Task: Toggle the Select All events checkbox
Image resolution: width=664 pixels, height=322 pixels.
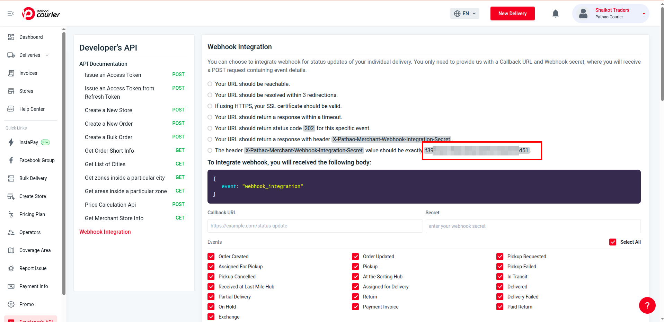Action: 613,242
